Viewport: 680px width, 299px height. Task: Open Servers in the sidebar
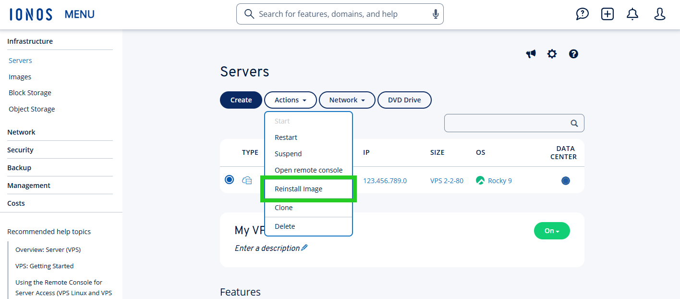point(20,61)
